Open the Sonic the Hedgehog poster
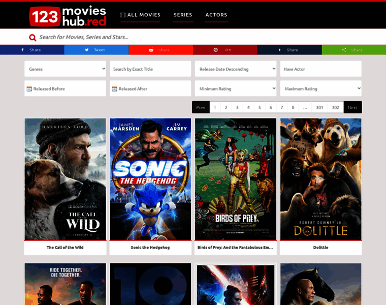Image resolution: width=386 pixels, height=305 pixels. point(150,179)
